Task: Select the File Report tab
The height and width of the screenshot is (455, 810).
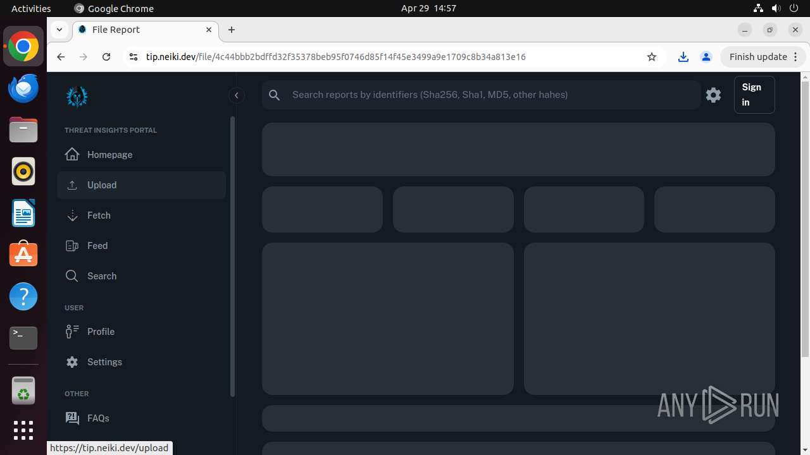Action: [x=146, y=30]
